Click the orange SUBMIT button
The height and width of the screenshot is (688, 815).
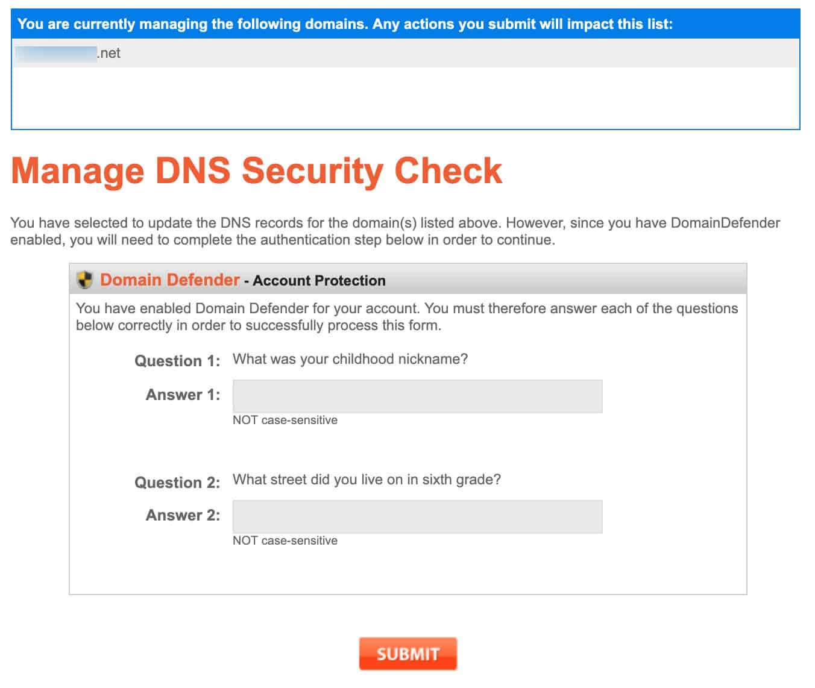pos(408,654)
